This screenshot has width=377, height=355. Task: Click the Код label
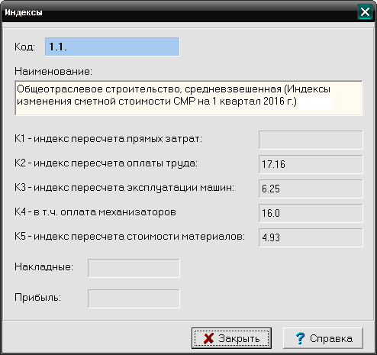pyautogui.click(x=24, y=47)
